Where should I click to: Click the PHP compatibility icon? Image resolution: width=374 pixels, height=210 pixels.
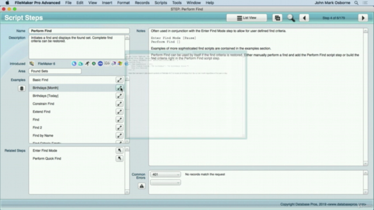click(x=100, y=64)
